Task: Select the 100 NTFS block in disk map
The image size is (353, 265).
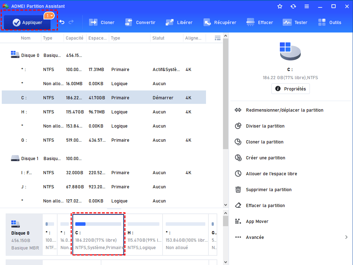Action: (x=50, y=234)
